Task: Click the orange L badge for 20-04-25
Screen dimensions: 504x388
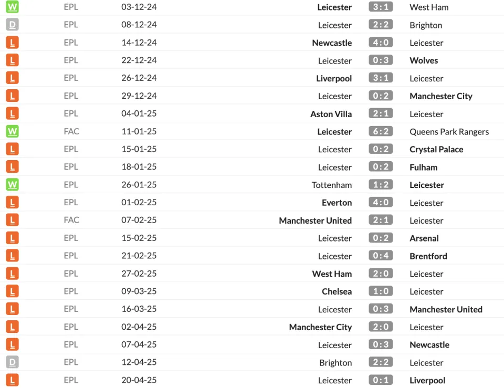Action: (x=12, y=380)
